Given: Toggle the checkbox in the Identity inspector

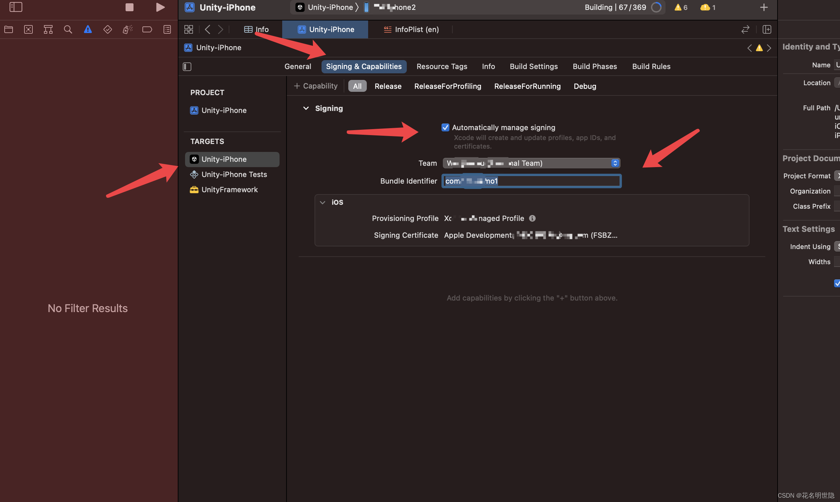Looking at the screenshot, I should pyautogui.click(x=837, y=283).
